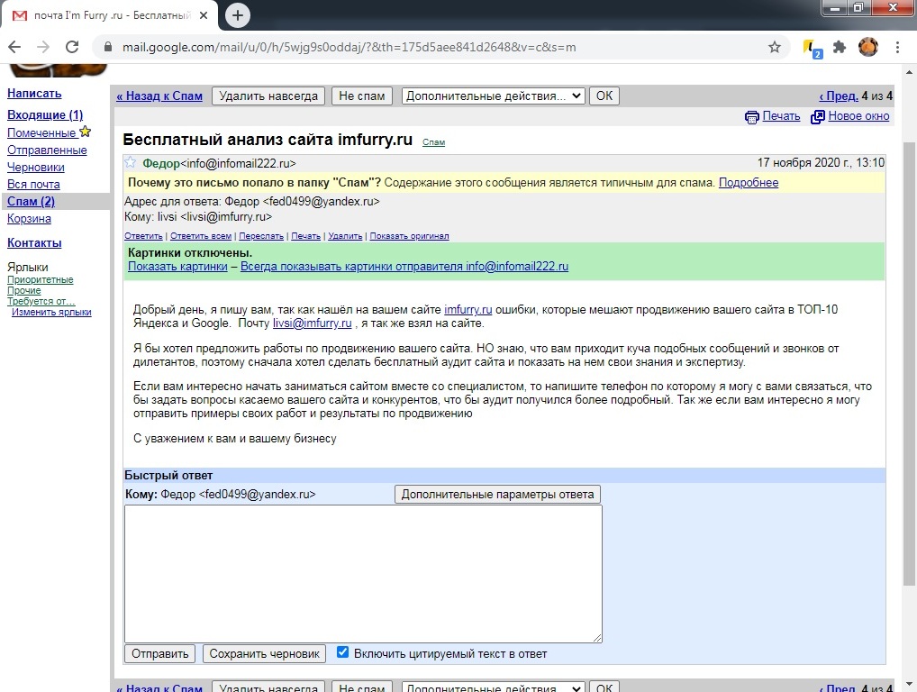Click inside the quick reply text area
Screen dimensions: 917x692
click(x=363, y=573)
